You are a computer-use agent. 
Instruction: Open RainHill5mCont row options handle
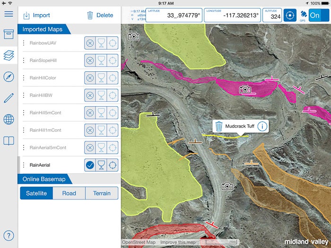[24, 113]
